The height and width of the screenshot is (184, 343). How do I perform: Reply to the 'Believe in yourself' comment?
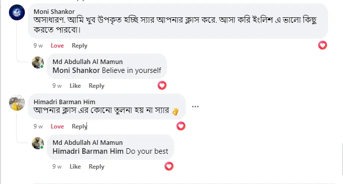[96, 86]
